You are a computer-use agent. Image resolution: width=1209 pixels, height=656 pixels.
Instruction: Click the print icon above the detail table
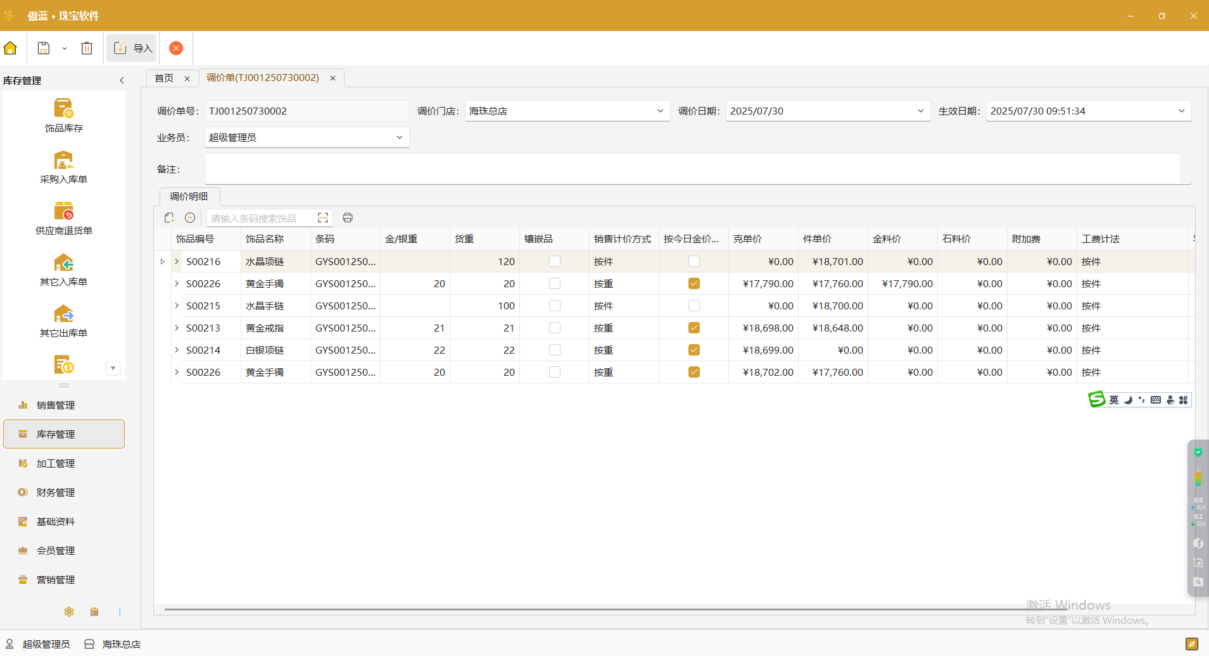tap(347, 218)
